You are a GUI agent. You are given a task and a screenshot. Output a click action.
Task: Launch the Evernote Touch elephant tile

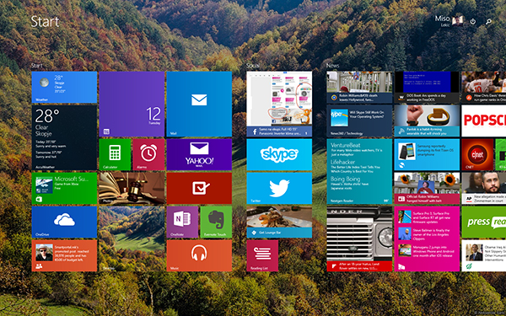point(216,222)
